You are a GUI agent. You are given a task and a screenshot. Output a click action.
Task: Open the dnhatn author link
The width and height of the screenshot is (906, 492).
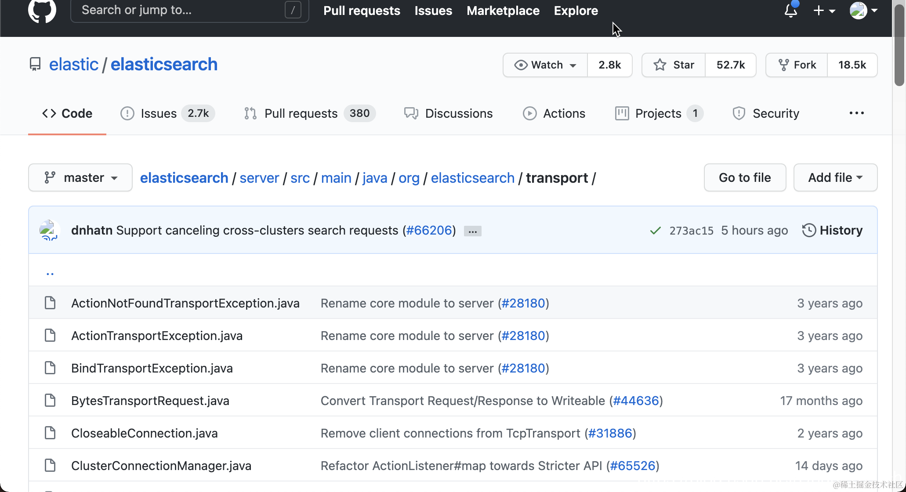click(x=92, y=230)
